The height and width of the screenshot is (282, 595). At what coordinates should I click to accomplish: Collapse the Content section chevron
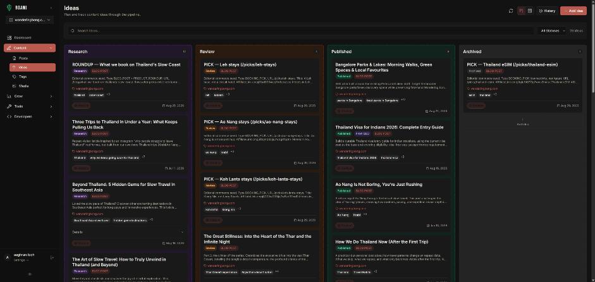pyautogui.click(x=51, y=48)
